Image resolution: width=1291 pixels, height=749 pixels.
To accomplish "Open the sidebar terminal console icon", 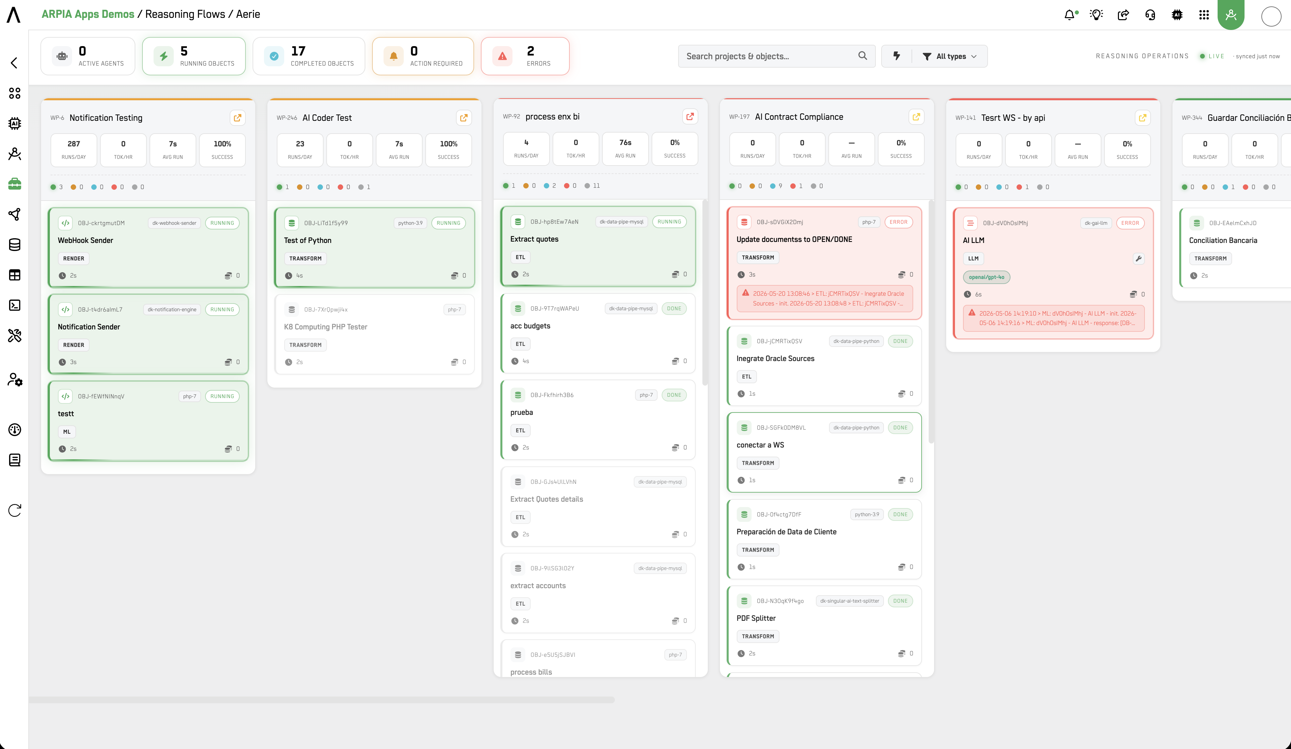I will 15,305.
